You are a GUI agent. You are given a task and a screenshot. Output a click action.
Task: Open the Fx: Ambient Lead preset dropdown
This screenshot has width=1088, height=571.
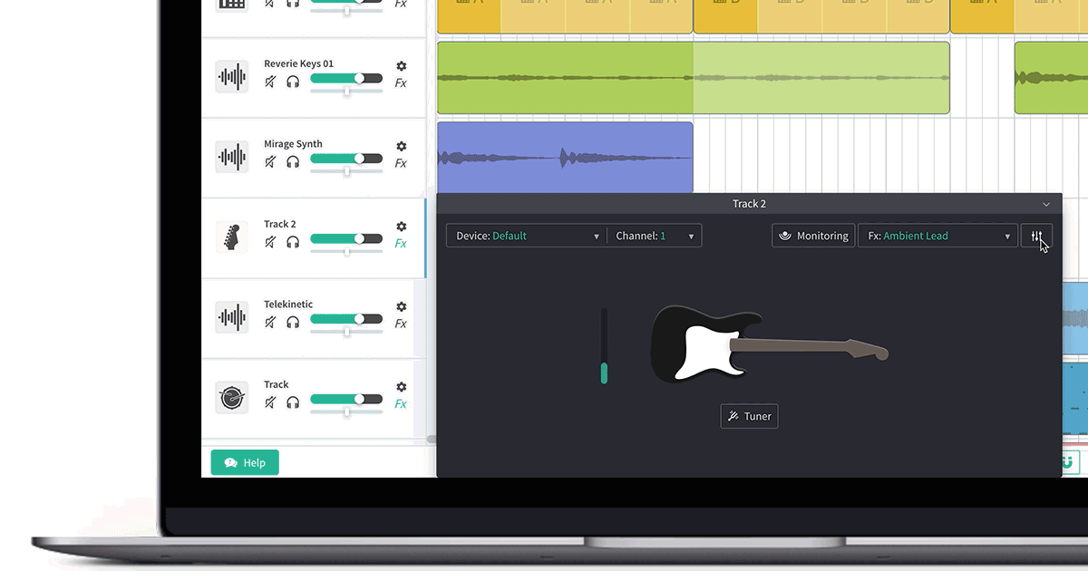[x=937, y=235]
